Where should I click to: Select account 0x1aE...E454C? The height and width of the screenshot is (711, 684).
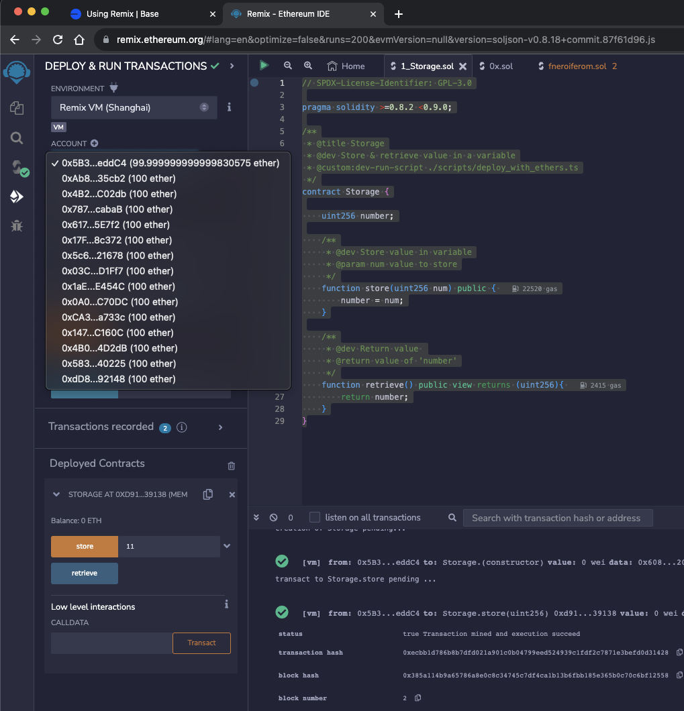[168, 286]
